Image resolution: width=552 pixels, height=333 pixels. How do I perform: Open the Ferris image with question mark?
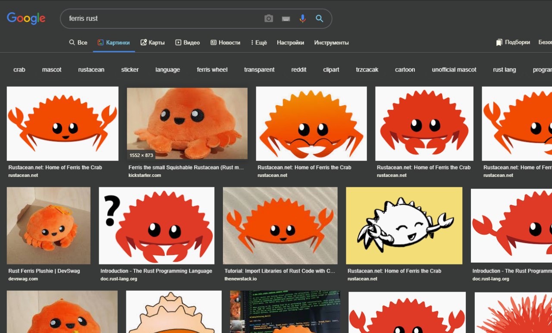pos(157,226)
